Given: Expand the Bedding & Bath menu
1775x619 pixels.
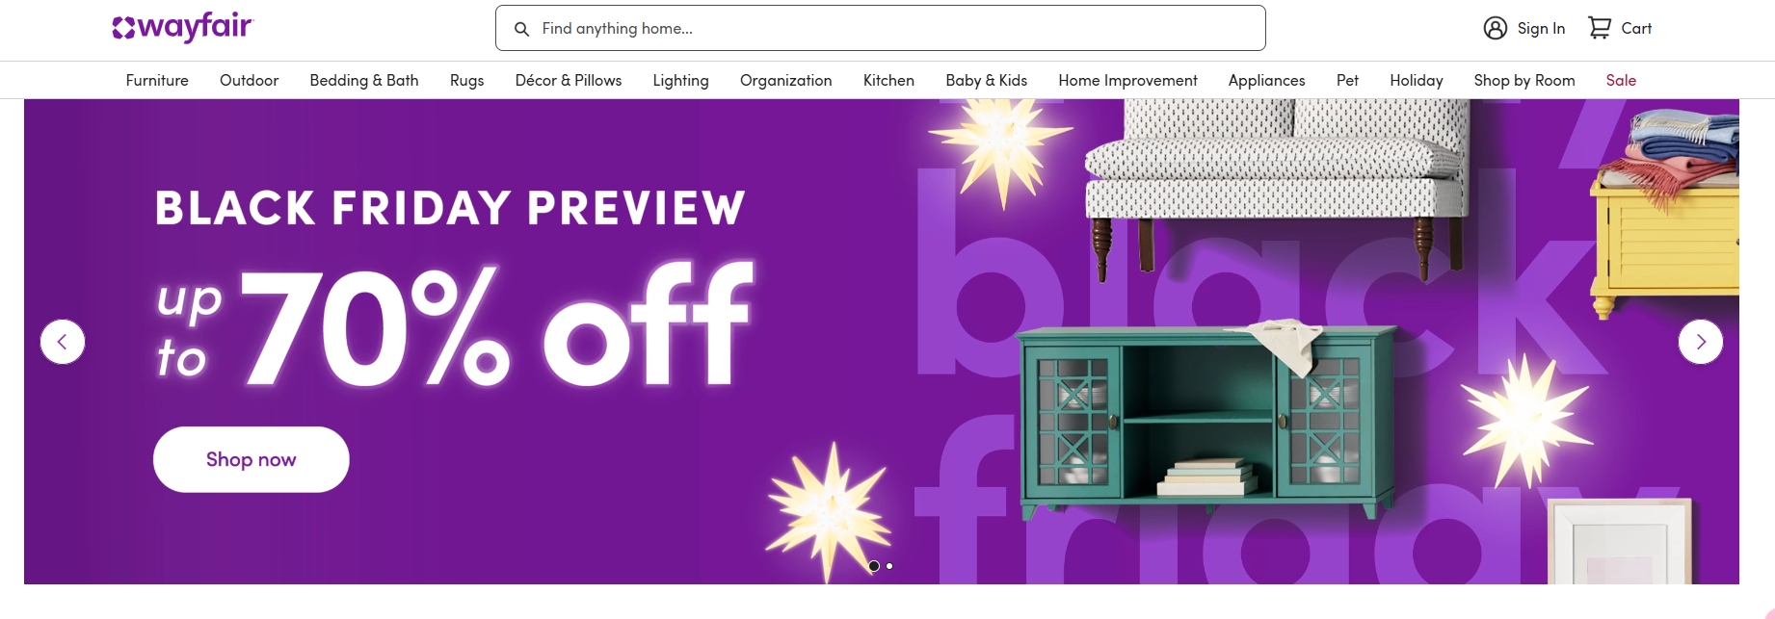Looking at the screenshot, I should 364,80.
